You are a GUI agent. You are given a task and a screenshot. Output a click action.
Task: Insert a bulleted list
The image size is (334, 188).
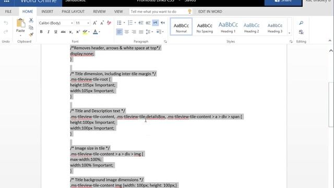119,23
